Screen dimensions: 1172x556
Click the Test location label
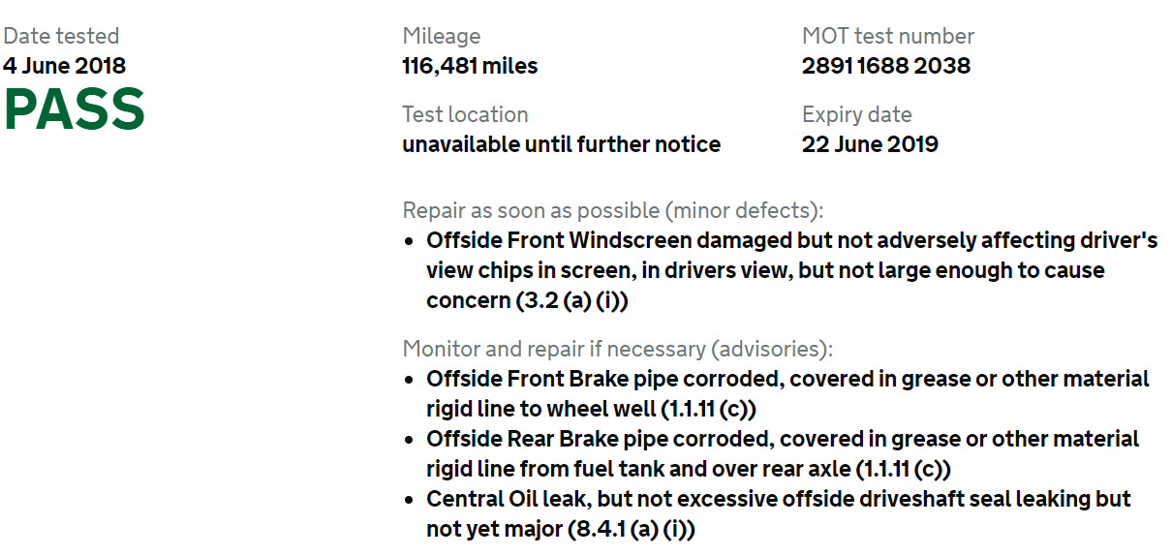(x=466, y=114)
